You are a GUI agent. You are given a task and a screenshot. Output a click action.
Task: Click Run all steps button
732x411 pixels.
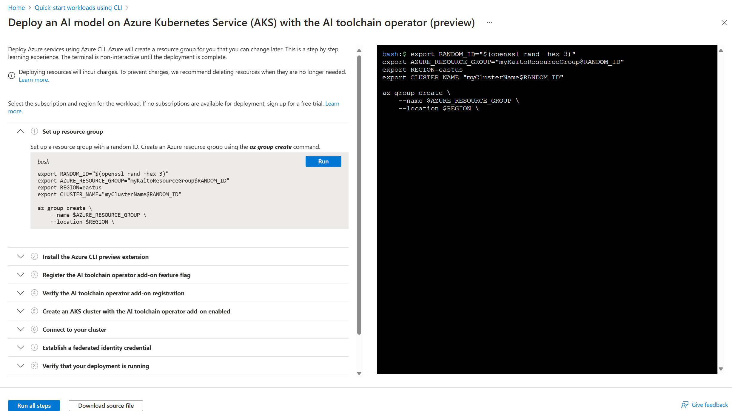click(x=34, y=405)
